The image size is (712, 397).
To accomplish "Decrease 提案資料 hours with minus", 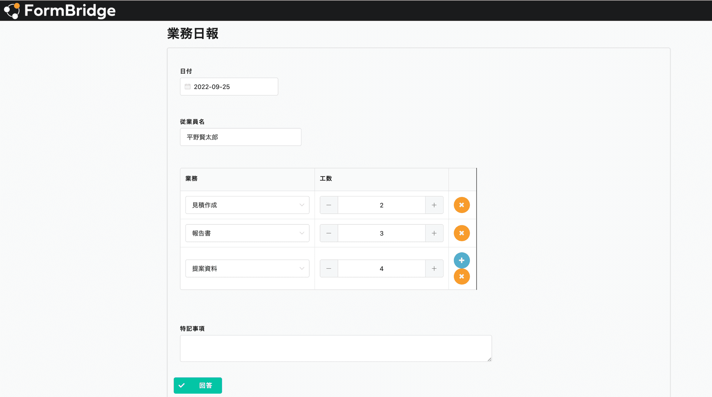I will (329, 269).
